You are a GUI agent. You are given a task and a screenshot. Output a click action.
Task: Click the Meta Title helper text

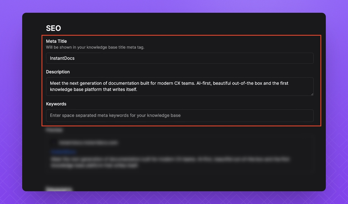(95, 47)
